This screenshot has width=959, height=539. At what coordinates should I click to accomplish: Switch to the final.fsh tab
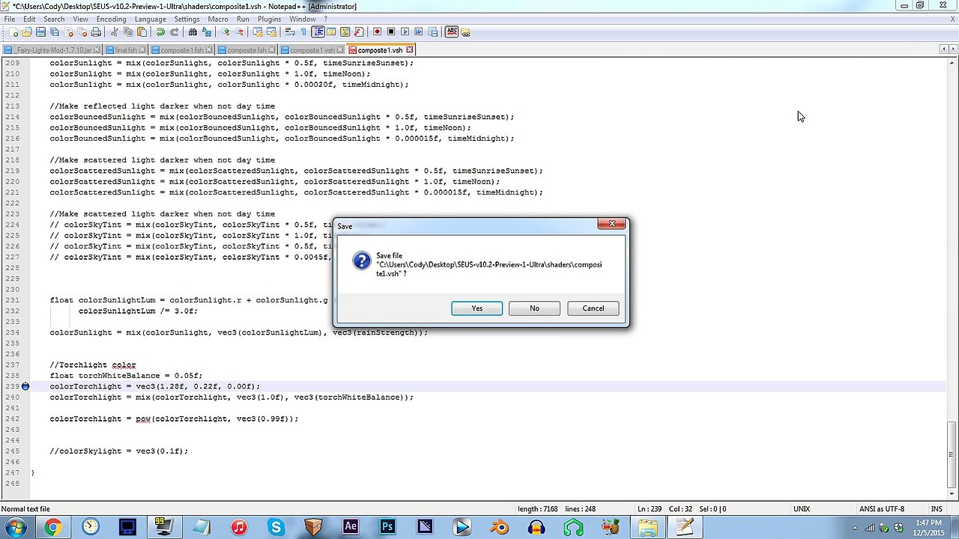tap(126, 50)
